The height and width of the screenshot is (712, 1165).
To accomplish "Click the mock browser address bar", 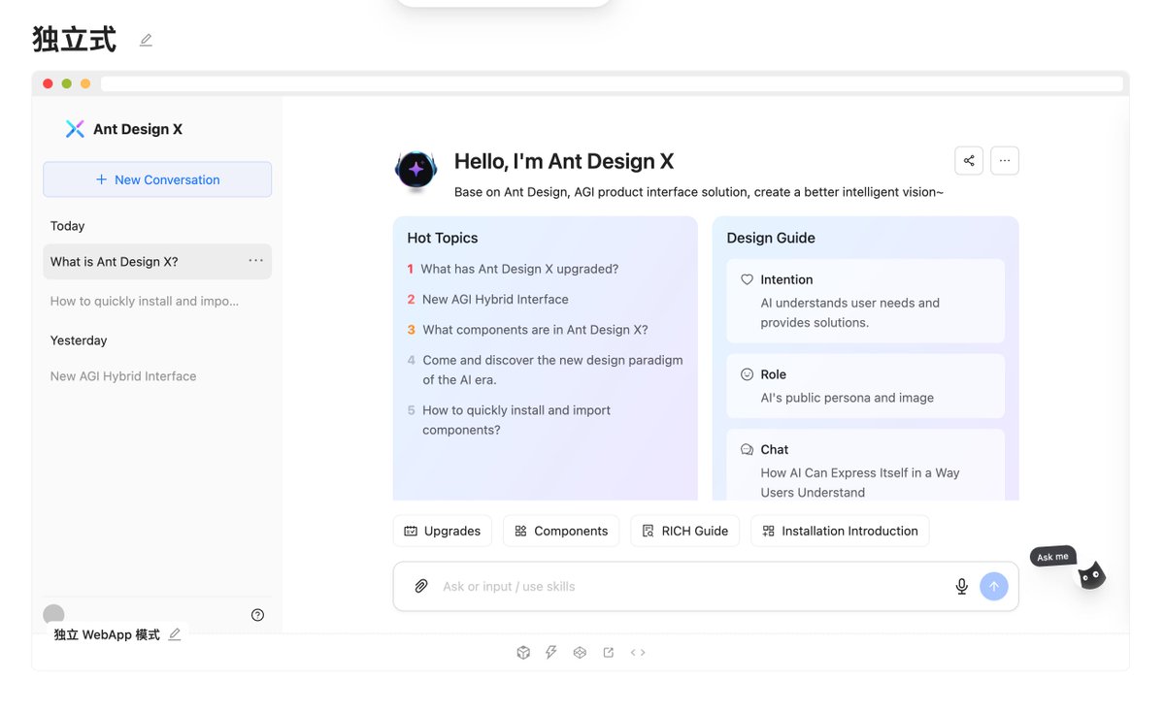I will pyautogui.click(x=612, y=83).
